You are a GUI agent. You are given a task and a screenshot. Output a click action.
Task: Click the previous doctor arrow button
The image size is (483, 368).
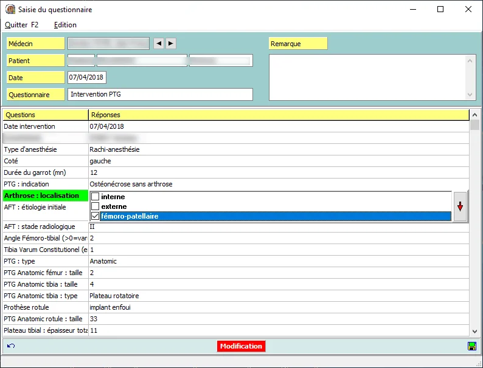pos(159,43)
